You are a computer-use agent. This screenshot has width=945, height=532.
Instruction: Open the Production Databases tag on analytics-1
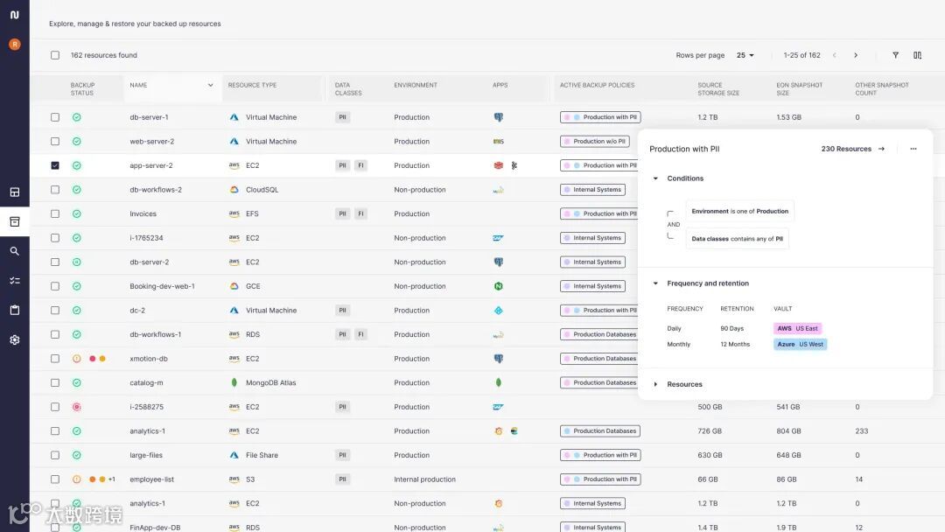pos(600,431)
